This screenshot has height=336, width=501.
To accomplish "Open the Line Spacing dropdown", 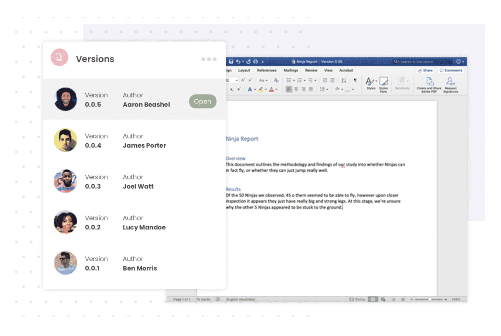I will click(324, 89).
